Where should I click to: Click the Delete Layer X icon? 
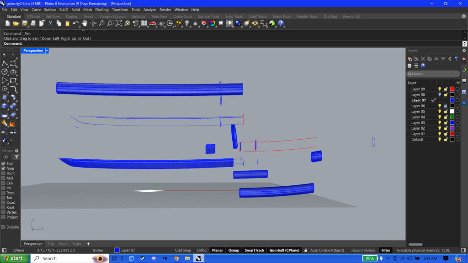(423, 59)
